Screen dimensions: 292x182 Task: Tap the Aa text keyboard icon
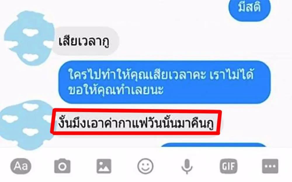[21, 166]
